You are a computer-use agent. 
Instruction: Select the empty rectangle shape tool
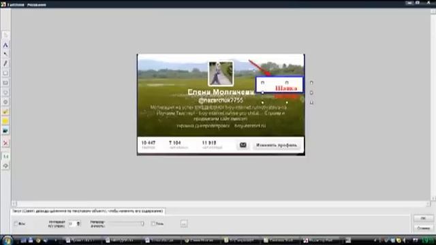coord(5,73)
